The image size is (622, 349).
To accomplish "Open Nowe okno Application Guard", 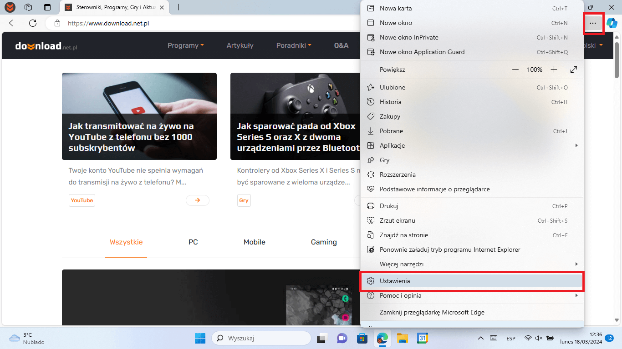I will click(472, 52).
